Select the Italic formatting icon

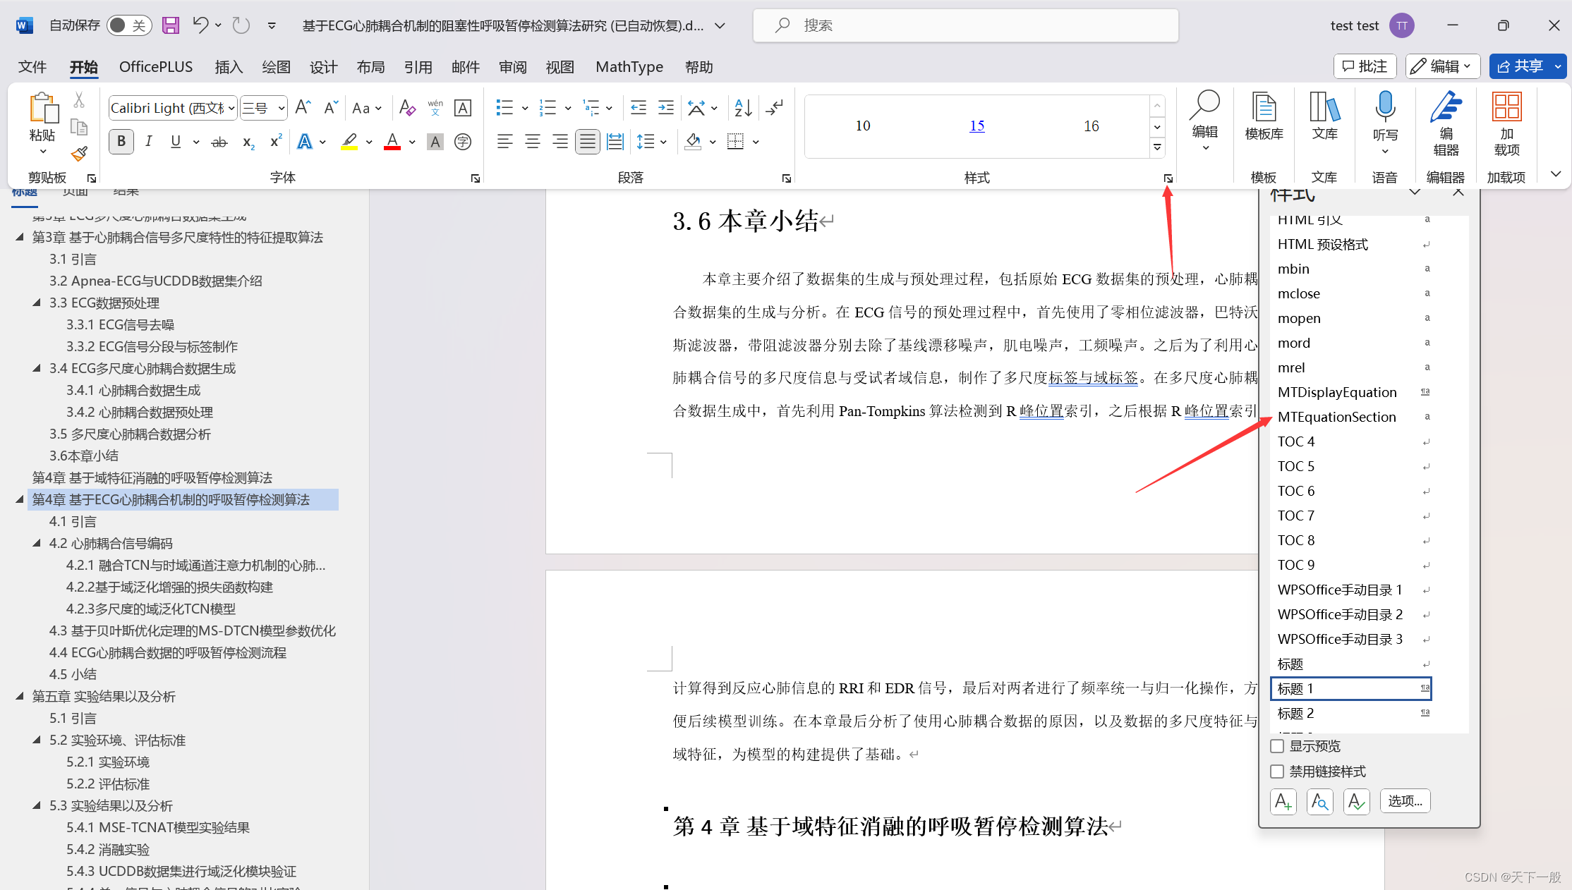pos(148,141)
